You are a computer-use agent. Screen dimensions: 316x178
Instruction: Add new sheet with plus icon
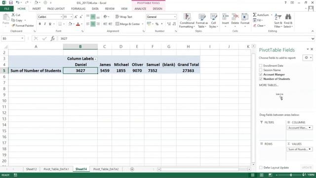coord(132,169)
